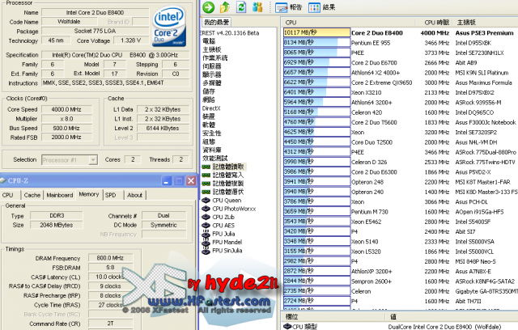The image size is (518, 330).
Task: Select the 效能測試 benchmark tree item
Action: (214, 159)
